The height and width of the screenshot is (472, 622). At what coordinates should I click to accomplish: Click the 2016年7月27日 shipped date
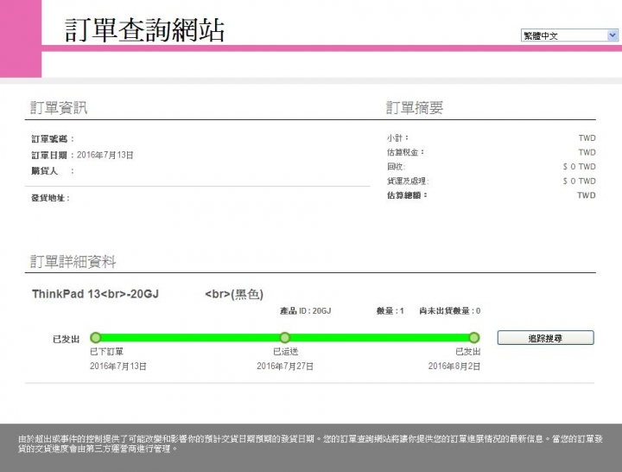click(285, 366)
